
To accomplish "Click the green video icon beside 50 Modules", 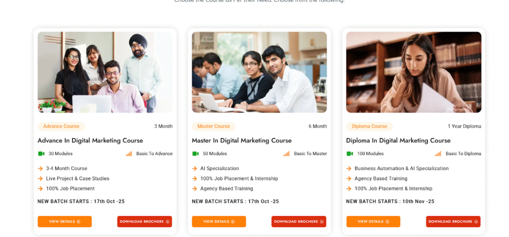I will coord(195,154).
